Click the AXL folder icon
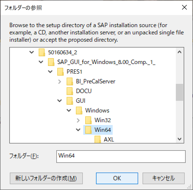The image size is (193, 190). [x=98, y=139]
